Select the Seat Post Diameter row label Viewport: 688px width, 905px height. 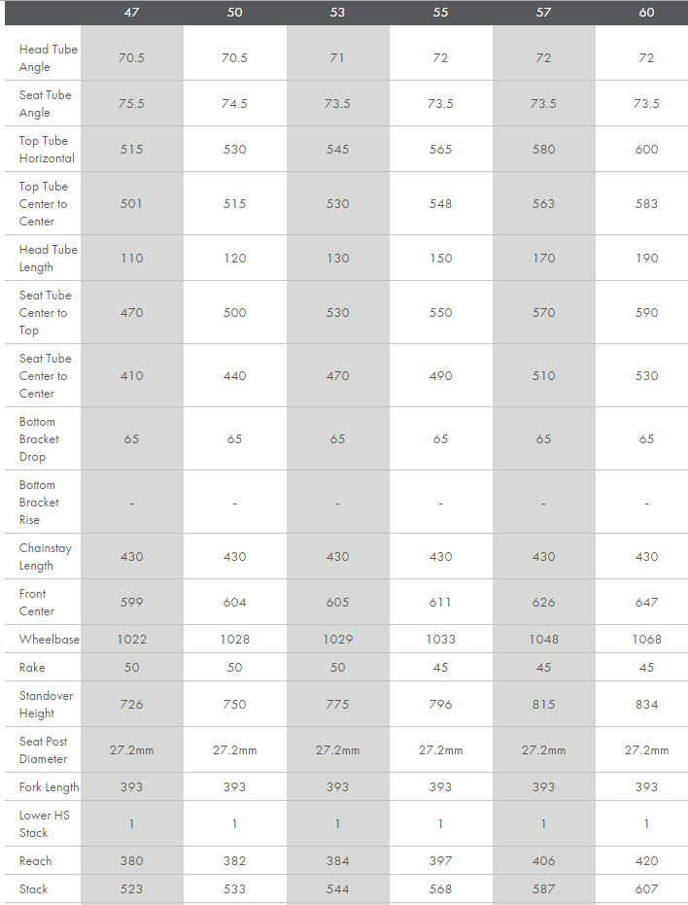click(45, 750)
